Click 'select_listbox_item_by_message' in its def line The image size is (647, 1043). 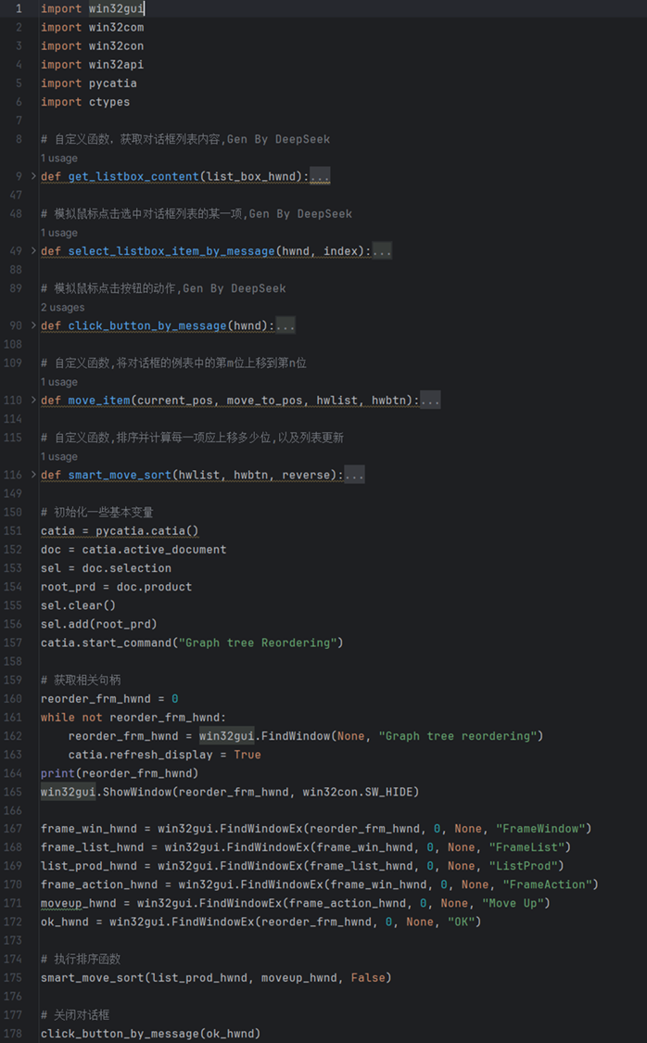tap(171, 250)
